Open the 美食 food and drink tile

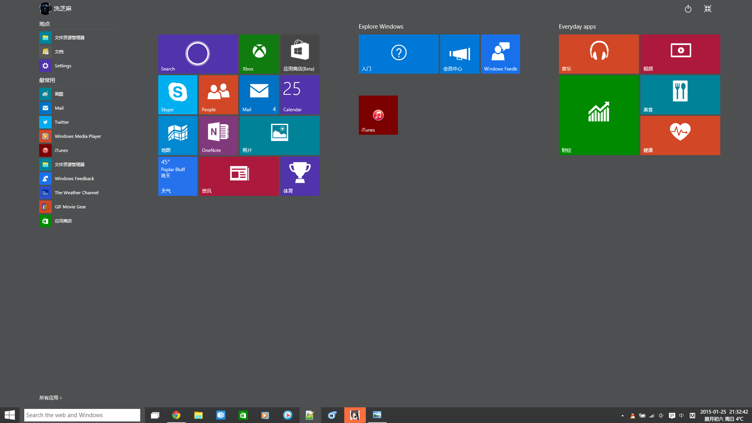click(680, 95)
